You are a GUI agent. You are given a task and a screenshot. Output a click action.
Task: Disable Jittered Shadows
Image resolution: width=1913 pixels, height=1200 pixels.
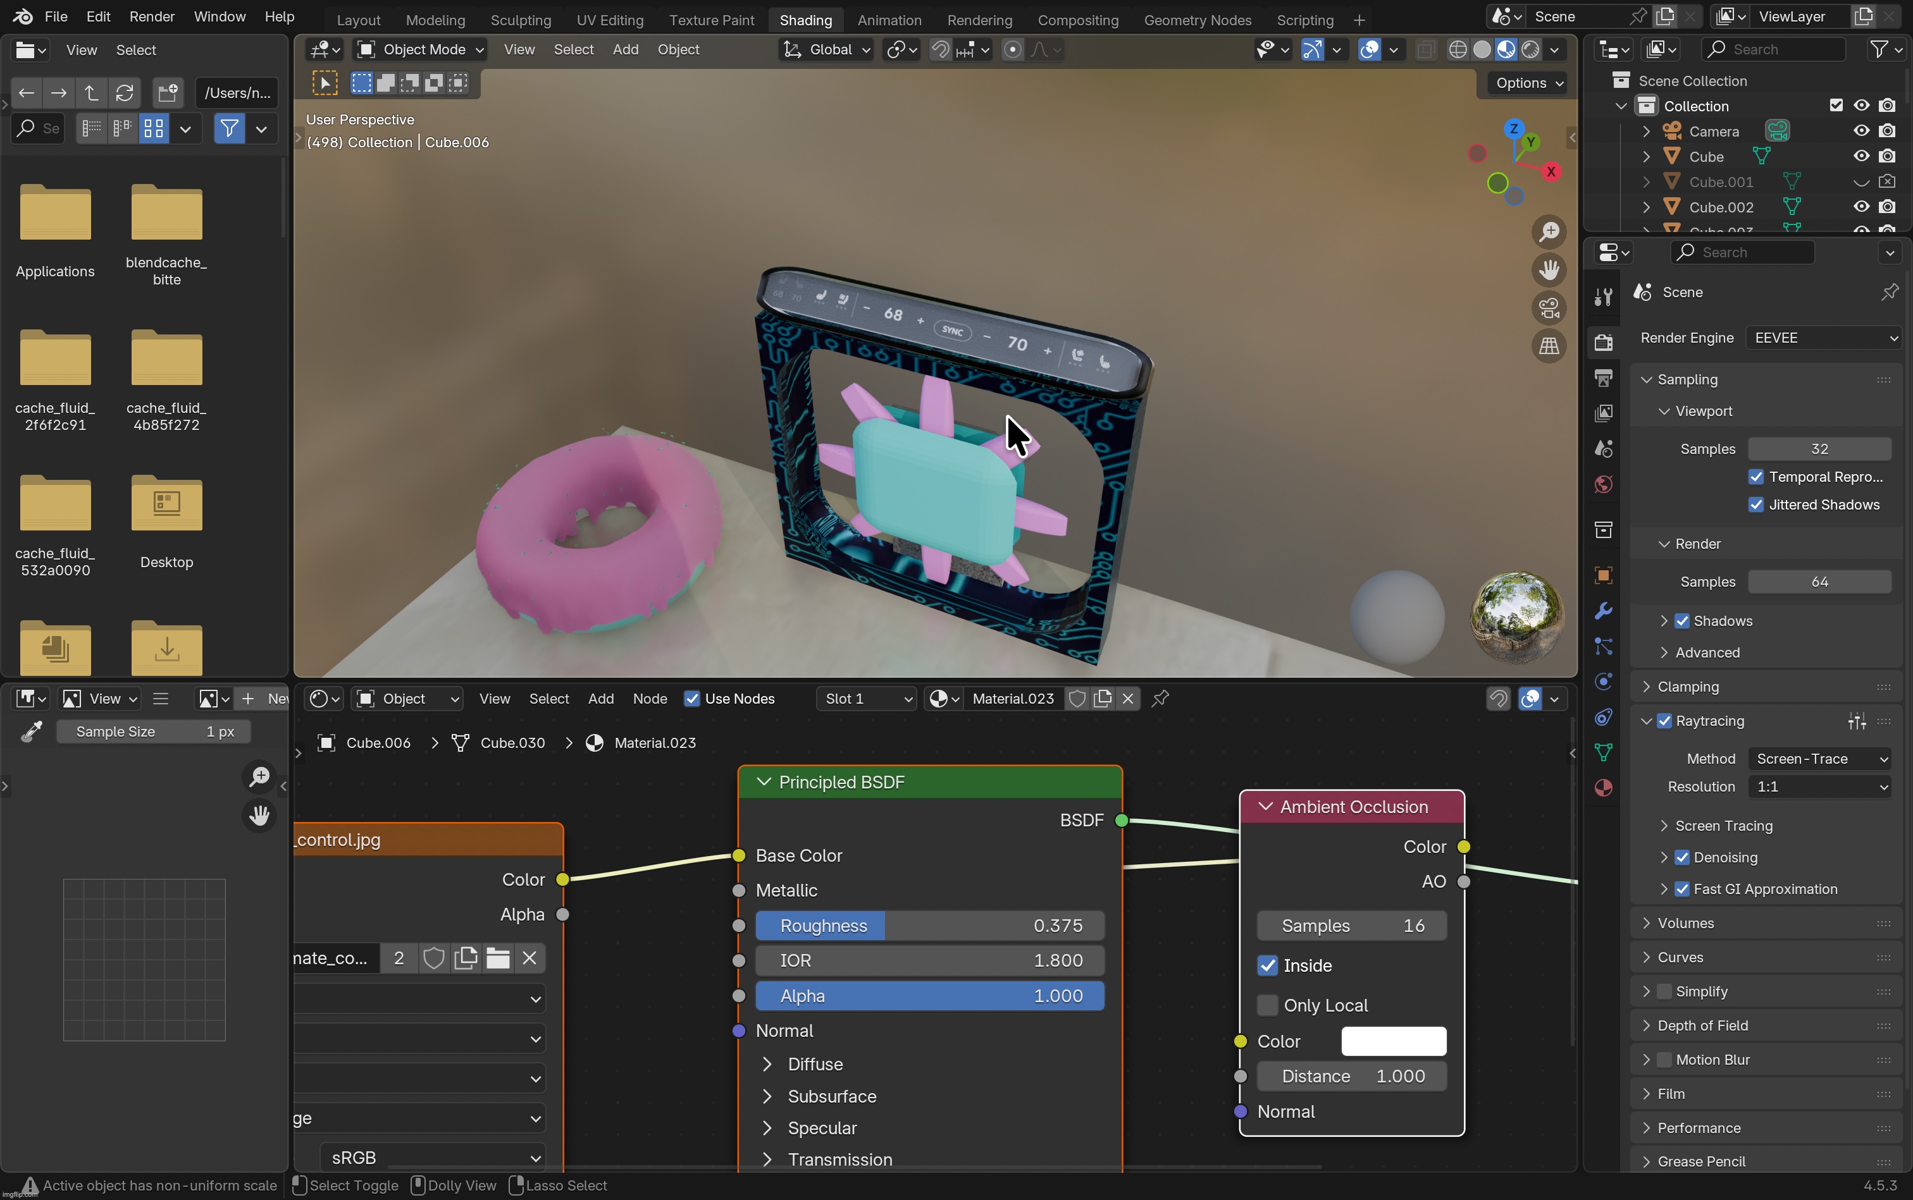[x=1757, y=505]
